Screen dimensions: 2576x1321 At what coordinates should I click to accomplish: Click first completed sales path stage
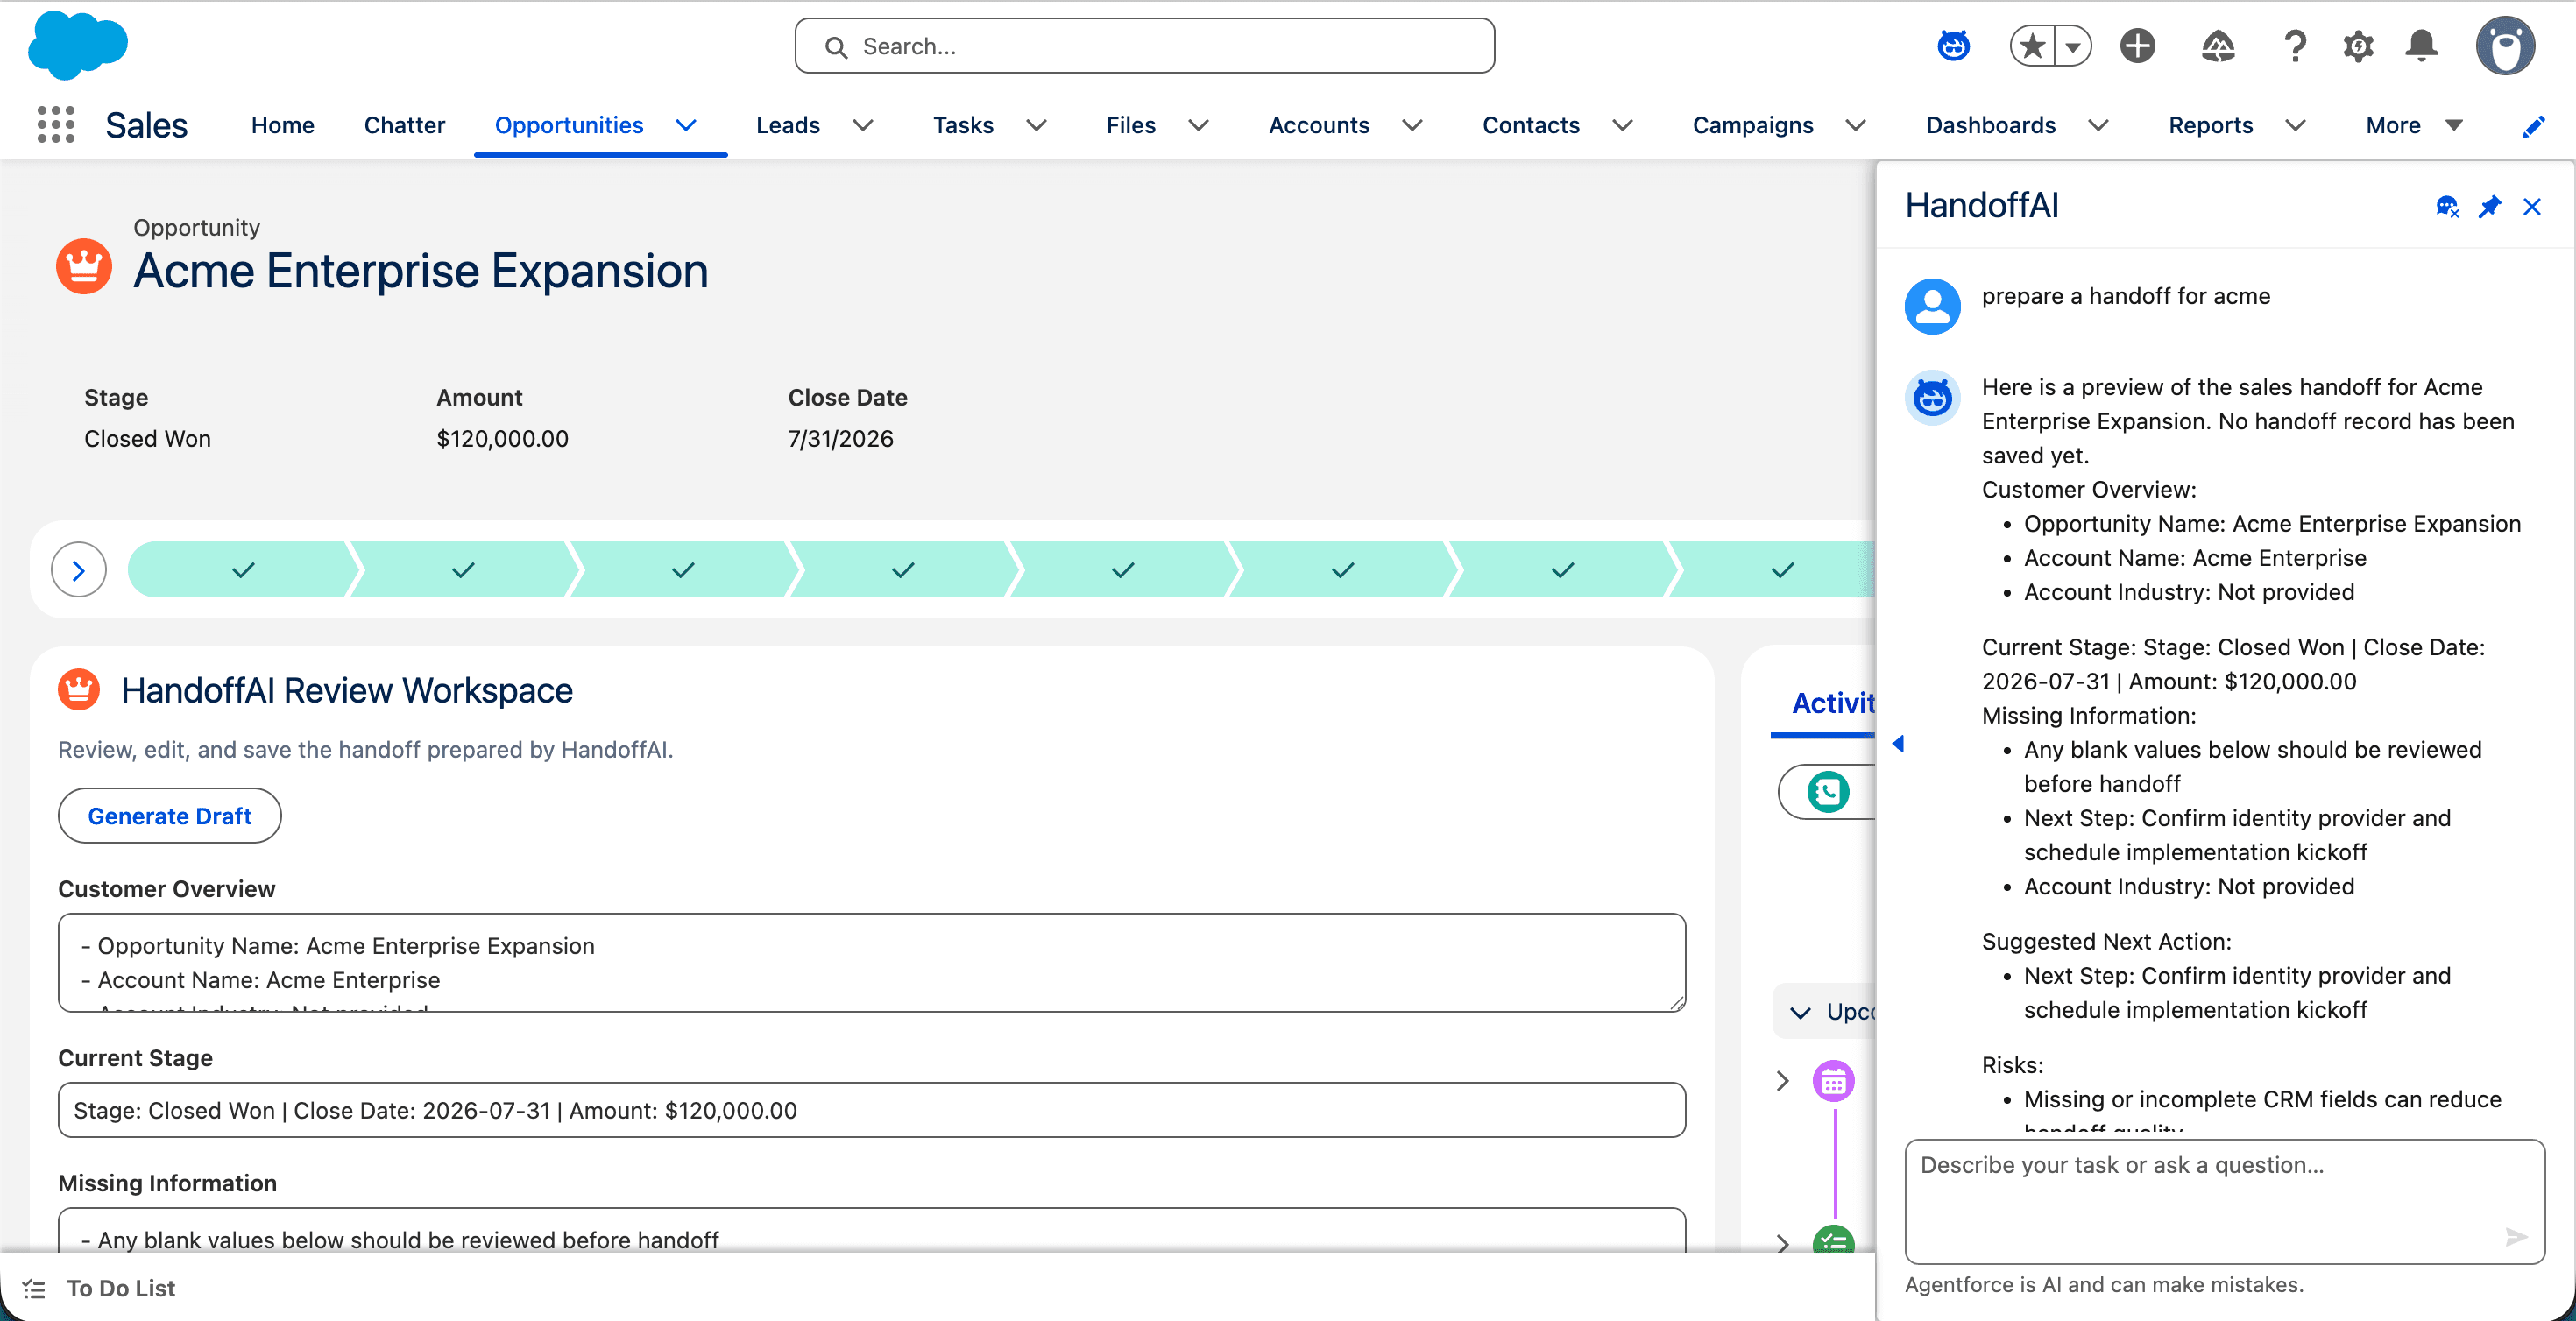pyautogui.click(x=241, y=570)
